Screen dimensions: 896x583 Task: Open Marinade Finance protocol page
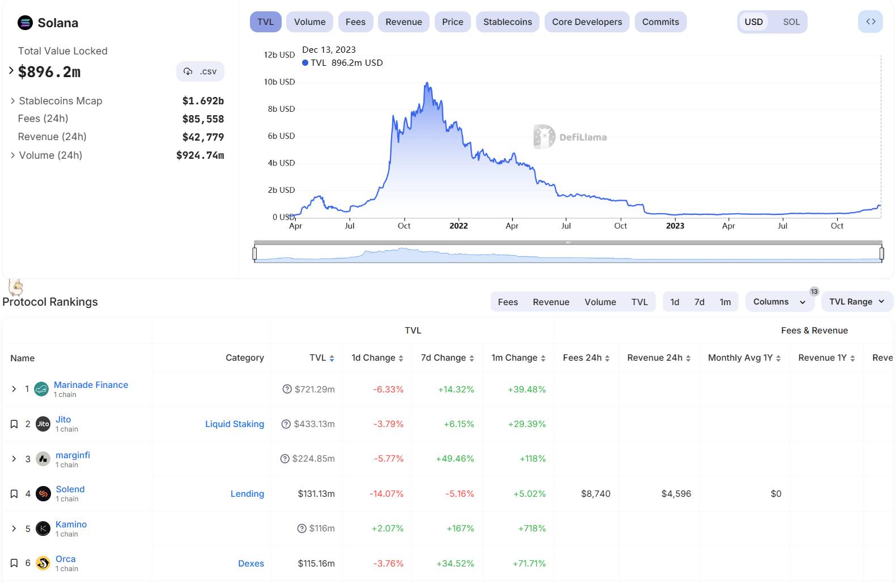tap(91, 385)
